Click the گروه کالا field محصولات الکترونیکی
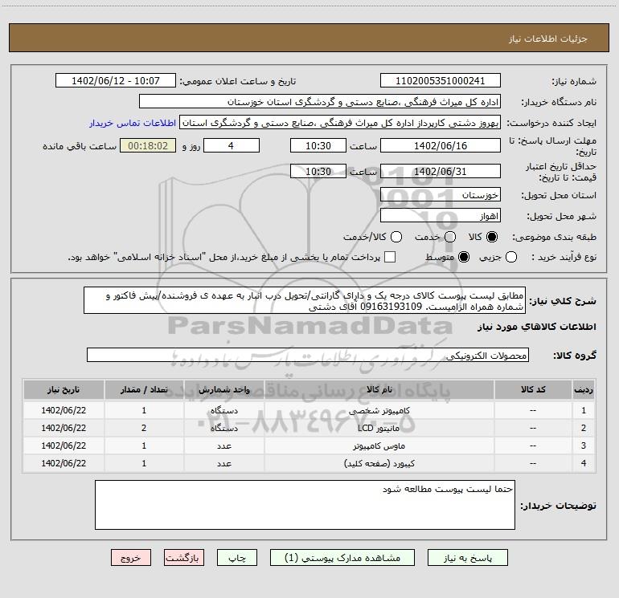The image size is (619, 598). click(308, 355)
